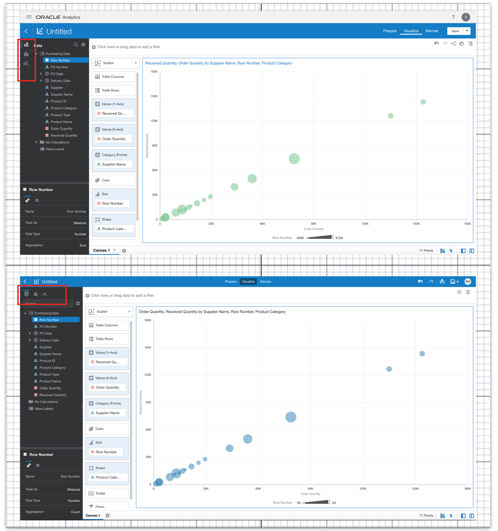Click share icon in top window toolbar
The width and height of the screenshot is (498, 531).
[x=453, y=44]
